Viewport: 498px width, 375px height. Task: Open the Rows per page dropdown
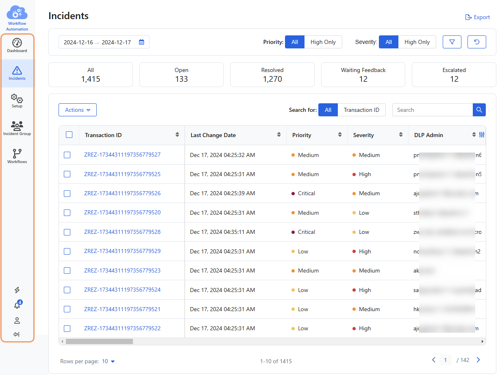click(108, 361)
